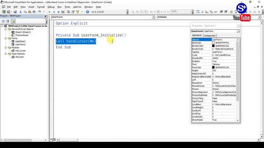This screenshot has height=148, width=264.
Task: Click the Reset (stop) toolbar icon
Action: (59, 12)
